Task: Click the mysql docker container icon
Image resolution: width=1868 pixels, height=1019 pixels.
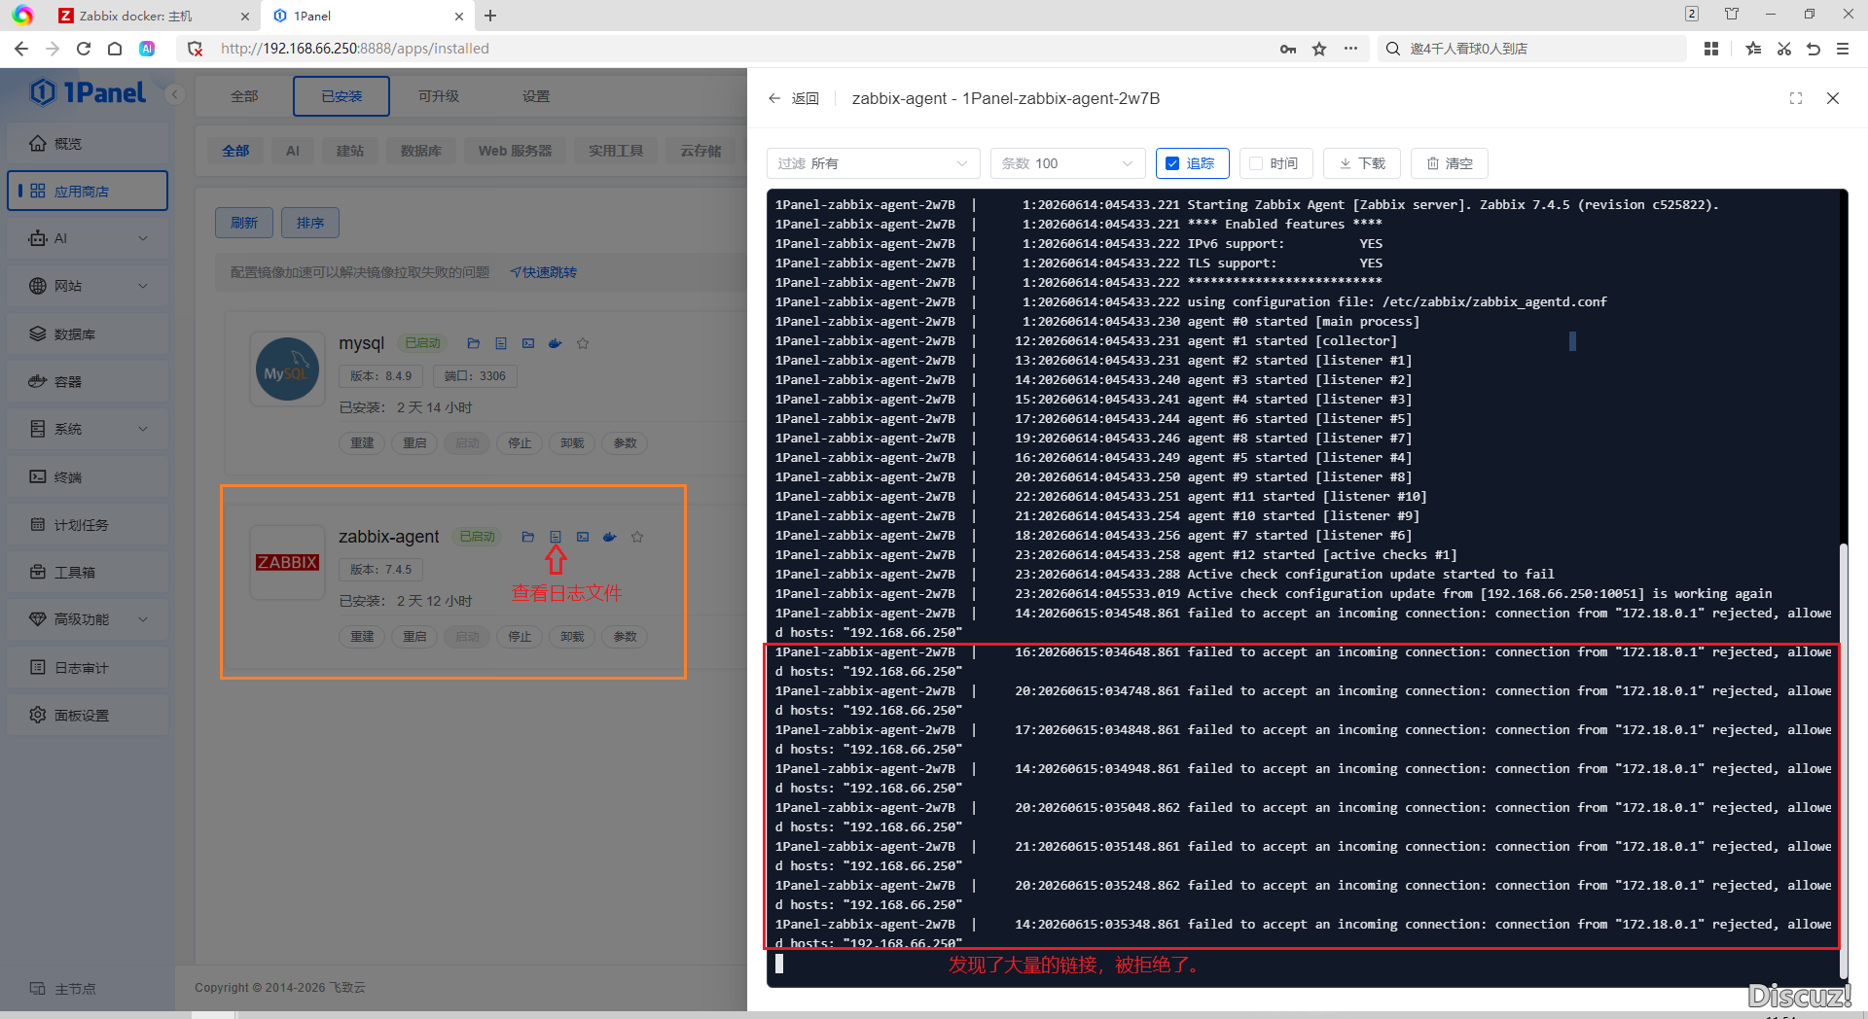Action: (x=556, y=343)
